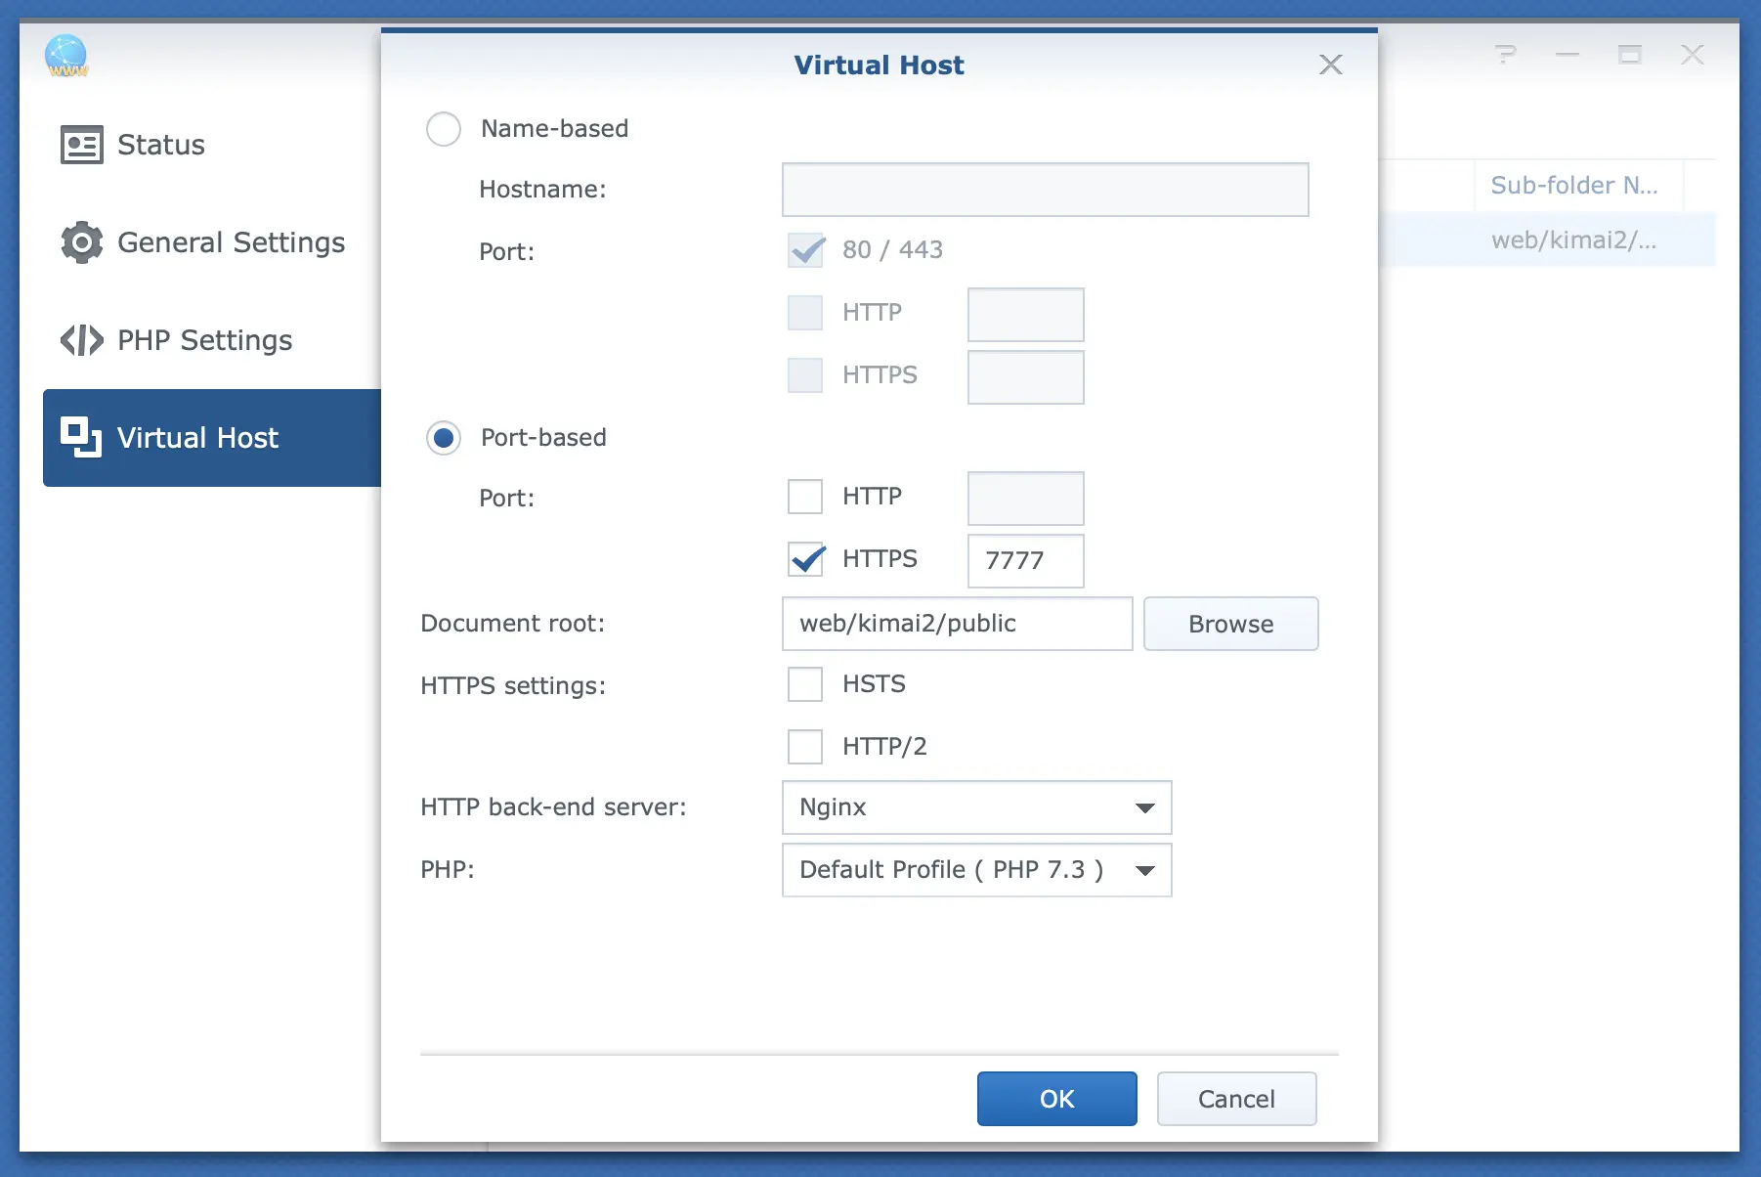Click the General Settings gear icon
The height and width of the screenshot is (1177, 1761).
[x=81, y=242]
